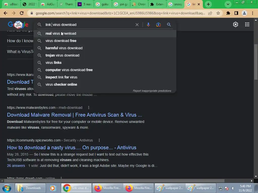Reload the page with the refresh icon

tap(22, 13)
